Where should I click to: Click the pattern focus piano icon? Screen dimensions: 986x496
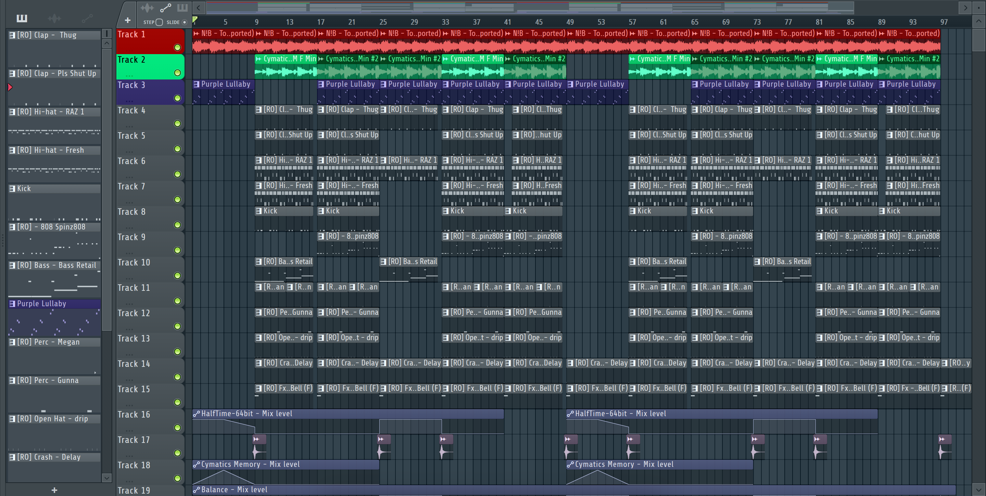pos(182,8)
